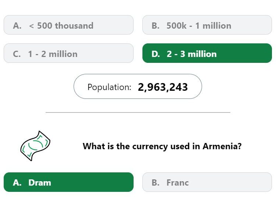Click the letter "C." of million option
This screenshot has height=197, width=276.
(17, 54)
